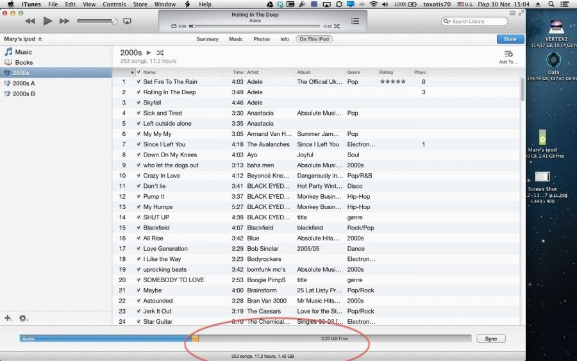Uncheck the My My My checkbox

[x=138, y=134]
